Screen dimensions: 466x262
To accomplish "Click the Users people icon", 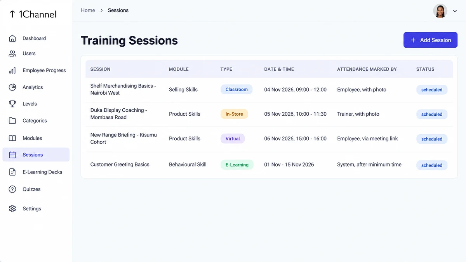I will [x=12, y=54].
